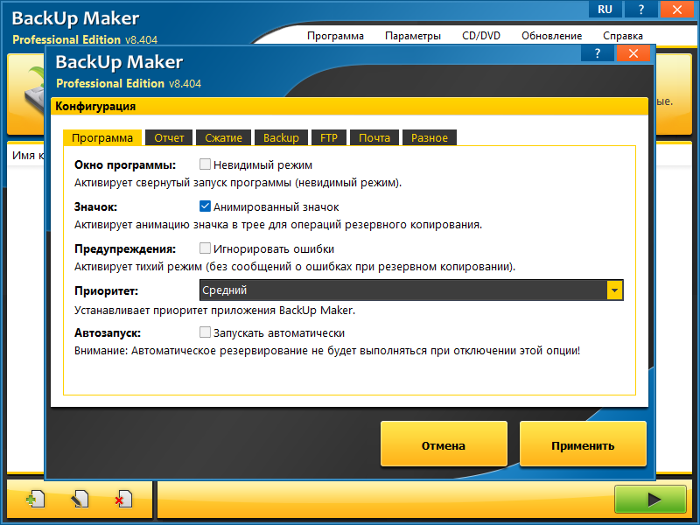Select the Программа configuration tab

(x=102, y=137)
